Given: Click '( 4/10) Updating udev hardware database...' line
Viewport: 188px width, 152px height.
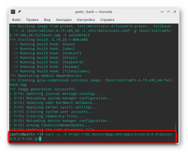Looking at the screenshot, I should coord(54,103).
